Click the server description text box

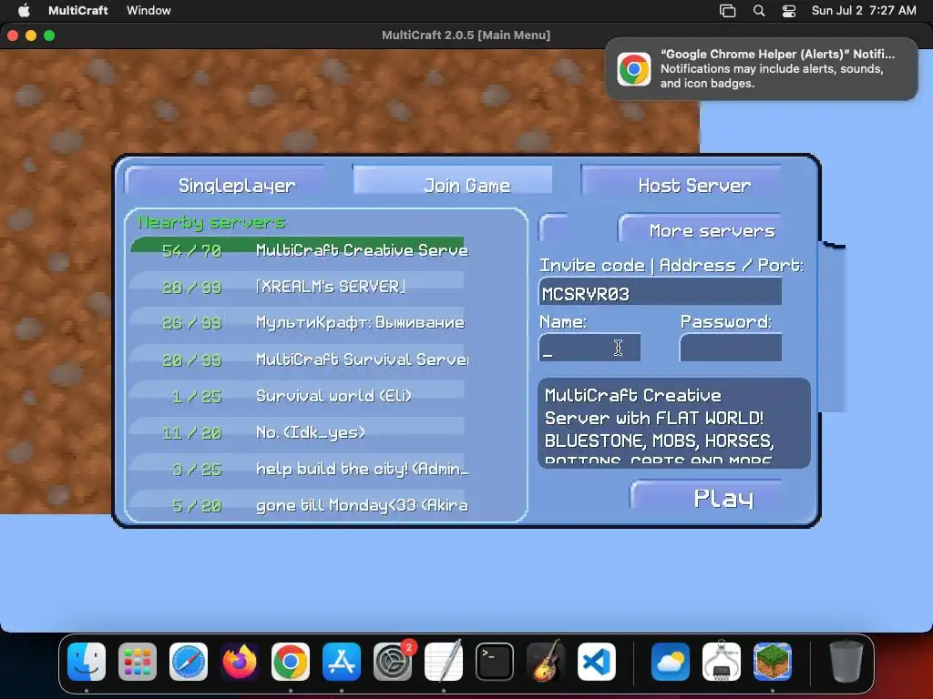click(674, 423)
